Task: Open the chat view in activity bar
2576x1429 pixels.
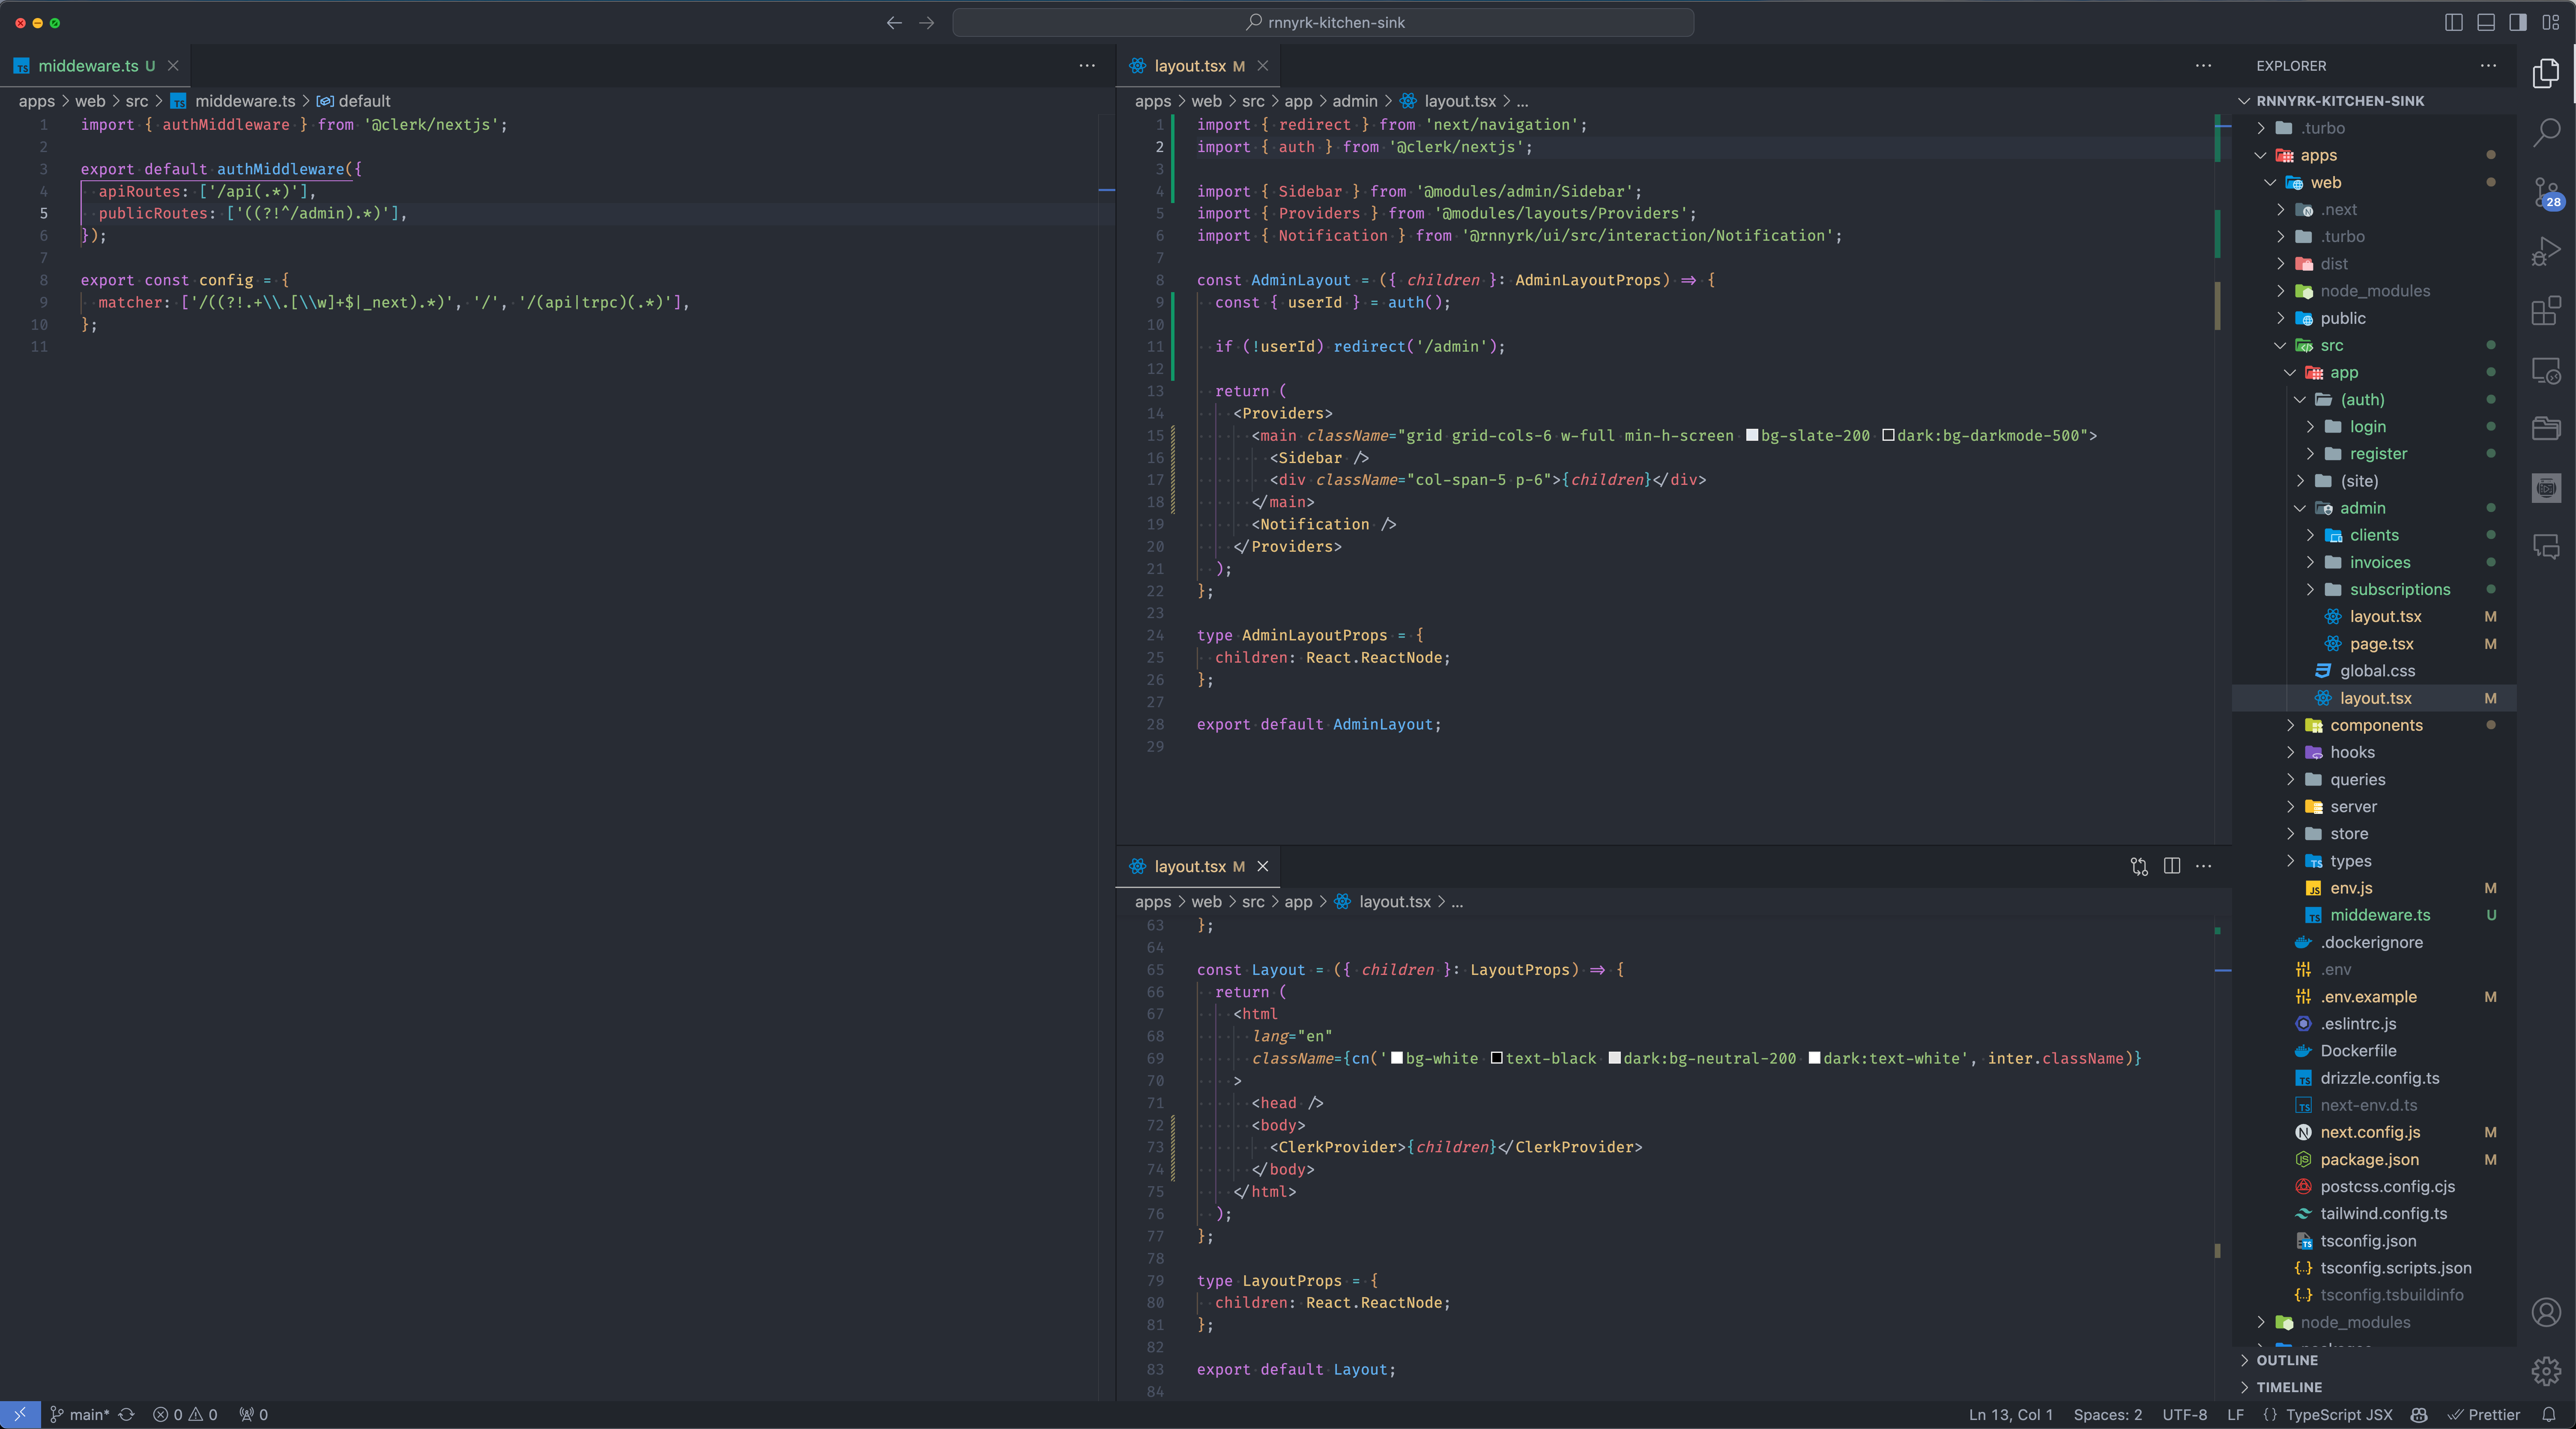Action: coord(2546,546)
